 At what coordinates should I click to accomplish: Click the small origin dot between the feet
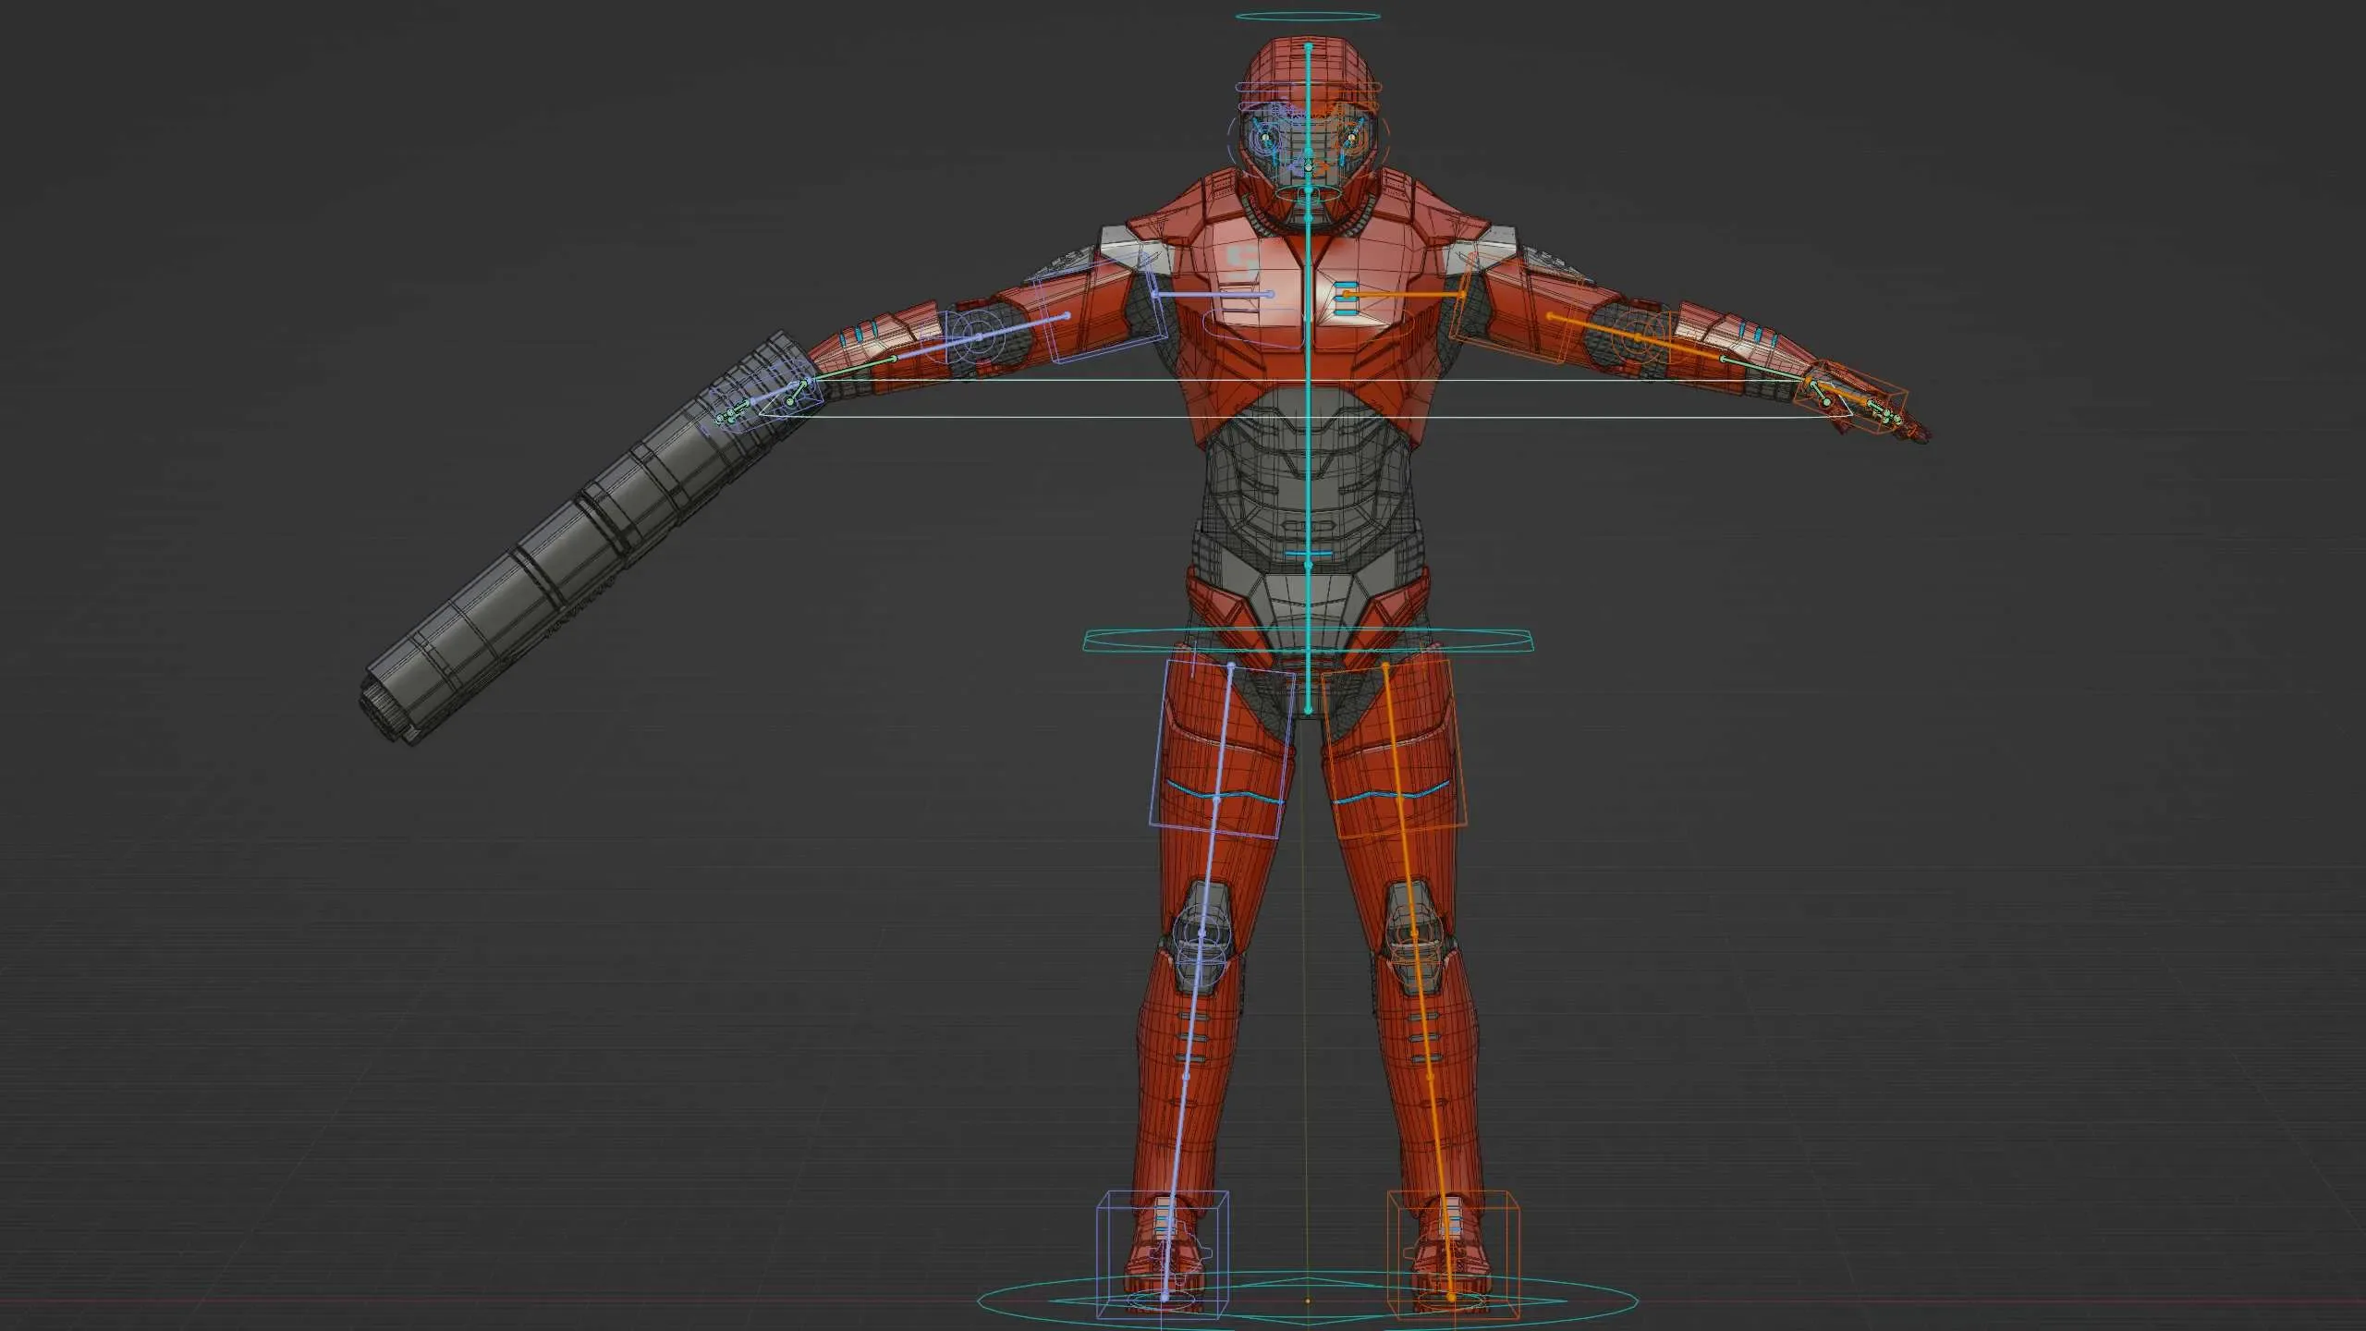(1308, 1300)
